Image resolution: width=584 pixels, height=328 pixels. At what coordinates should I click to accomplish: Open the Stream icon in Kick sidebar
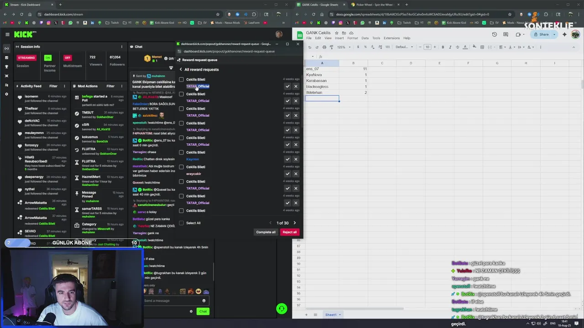(6, 48)
